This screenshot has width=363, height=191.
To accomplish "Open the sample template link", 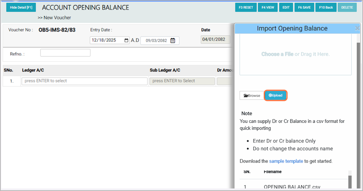I will tap(286, 161).
